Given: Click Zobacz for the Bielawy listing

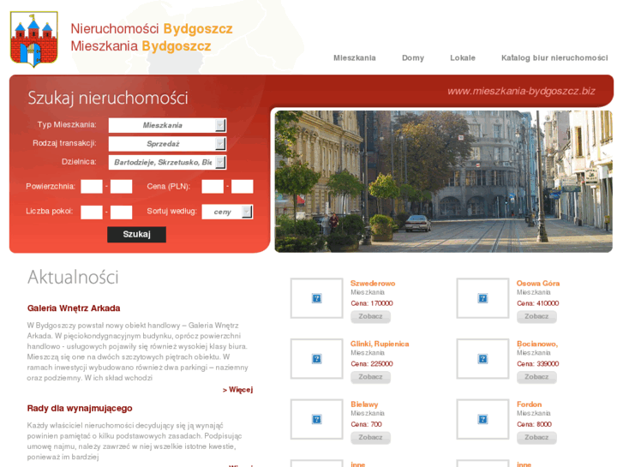Looking at the screenshot, I should pos(370,438).
